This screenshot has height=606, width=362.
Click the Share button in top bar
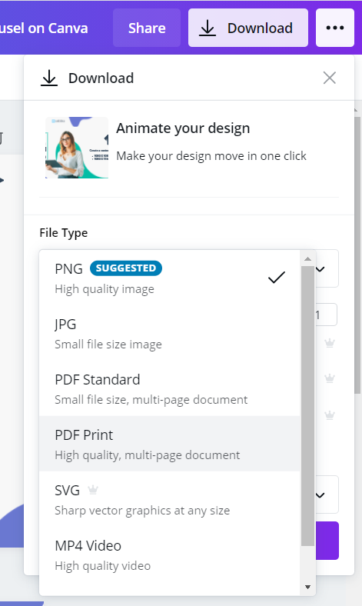(x=147, y=28)
